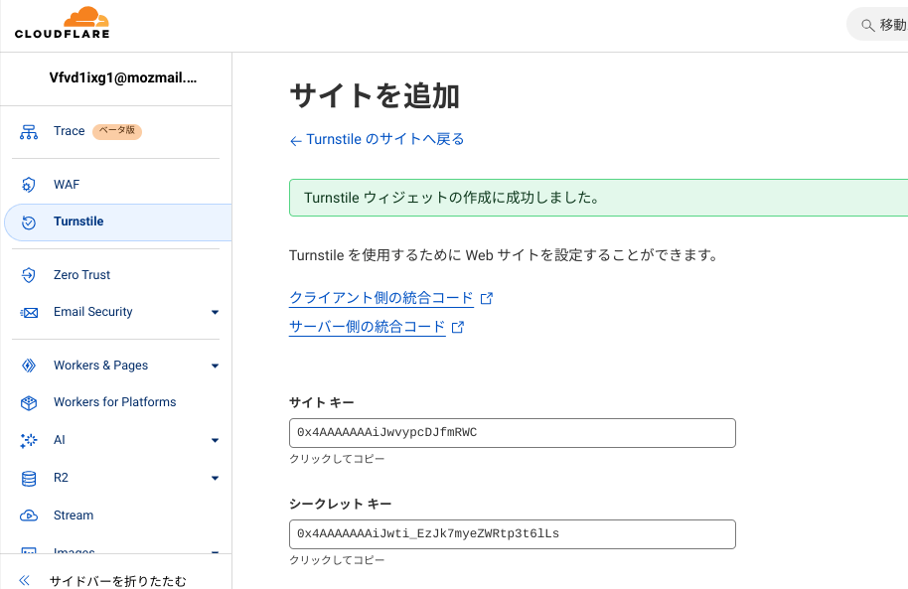Image resolution: width=908 pixels, height=589 pixels.
Task: Expand the AI section arrow
Action: tap(215, 441)
